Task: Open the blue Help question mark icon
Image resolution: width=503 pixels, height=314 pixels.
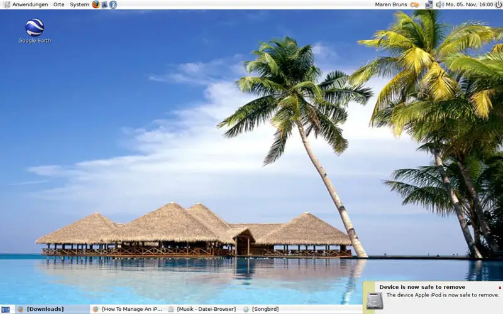Action: [113, 4]
